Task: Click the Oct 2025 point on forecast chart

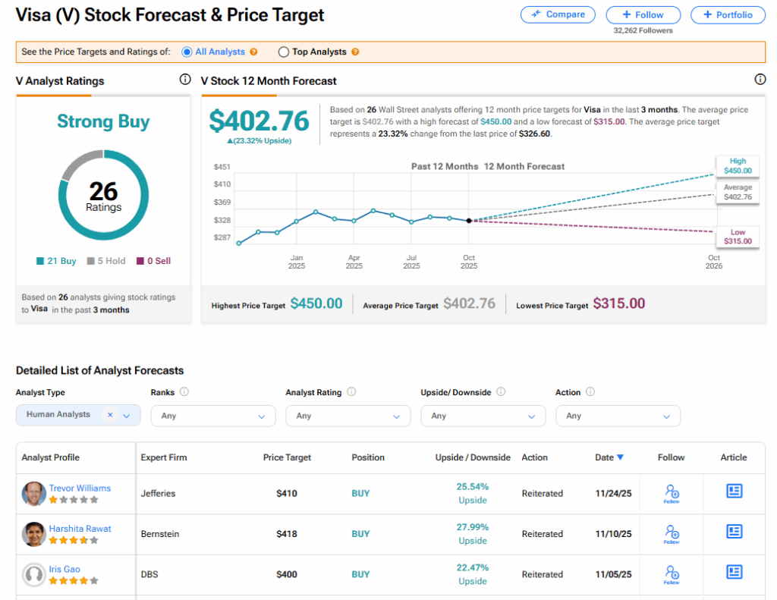Action: point(469,221)
